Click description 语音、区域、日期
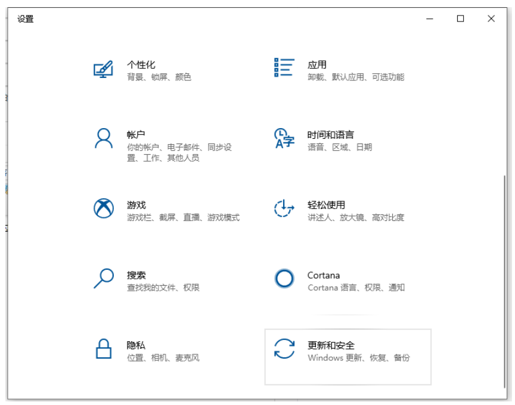 tap(340, 147)
